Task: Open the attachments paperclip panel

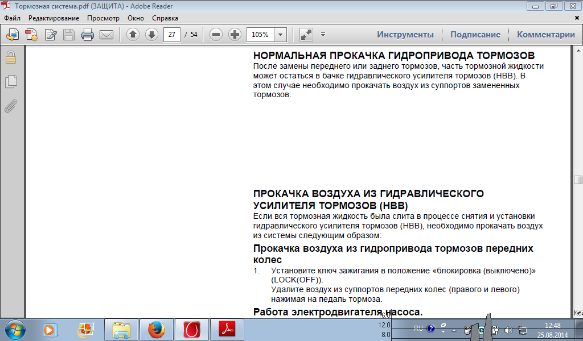Action: (x=10, y=106)
